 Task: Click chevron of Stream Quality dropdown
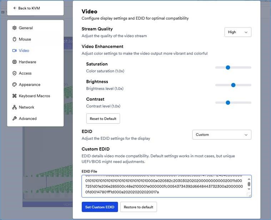(x=246, y=32)
